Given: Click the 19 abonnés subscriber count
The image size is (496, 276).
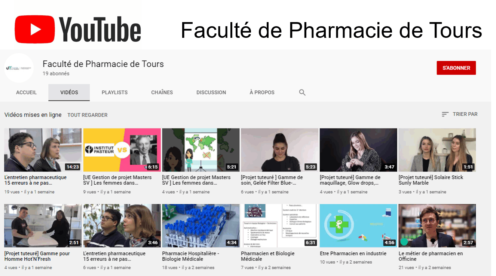Looking at the screenshot, I should click(56, 74).
